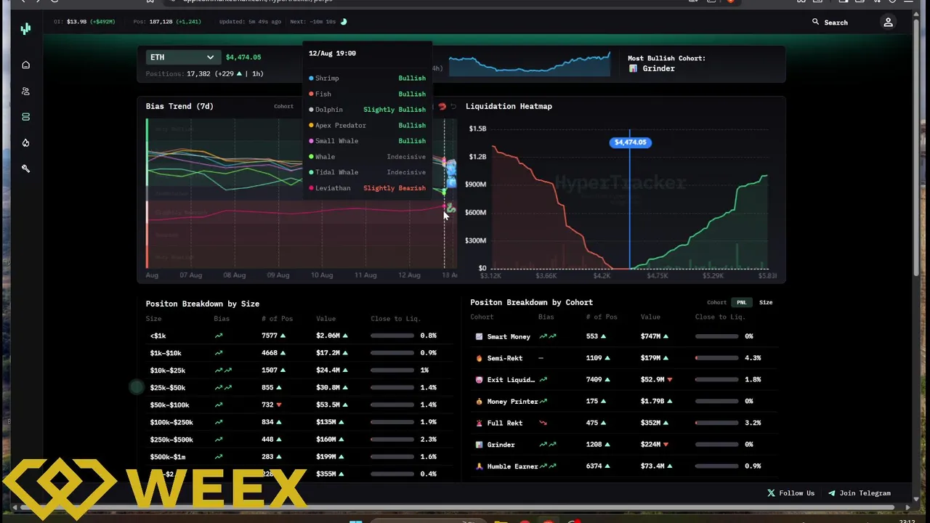
Task: Click the Tidal Whale Indecisive tooltip row
Action: 367,172
